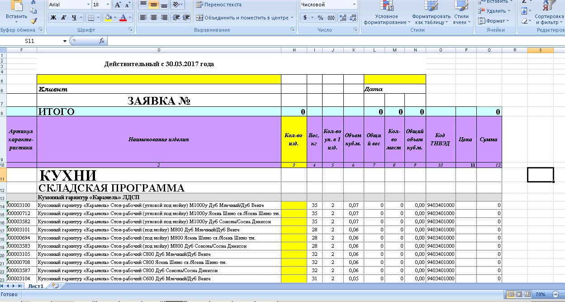Click the Format Painter brush icon
This screenshot has width=565, height=302.
[33, 20]
